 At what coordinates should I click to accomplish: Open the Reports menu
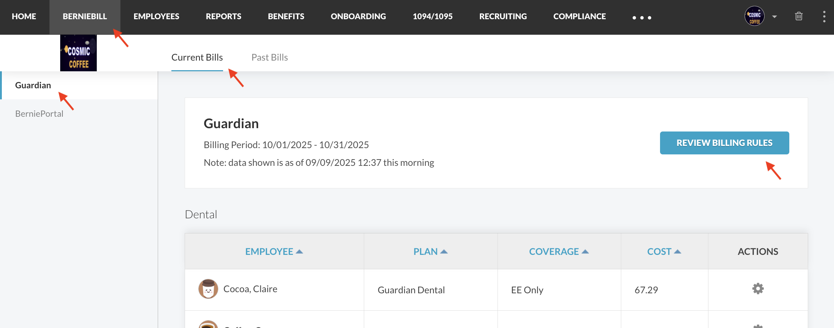223,16
